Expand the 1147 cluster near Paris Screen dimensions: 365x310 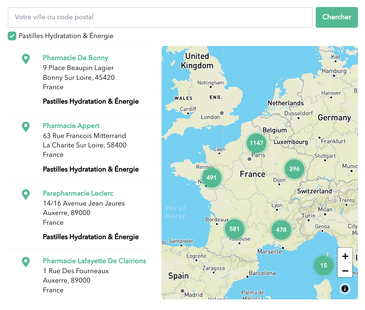click(256, 143)
